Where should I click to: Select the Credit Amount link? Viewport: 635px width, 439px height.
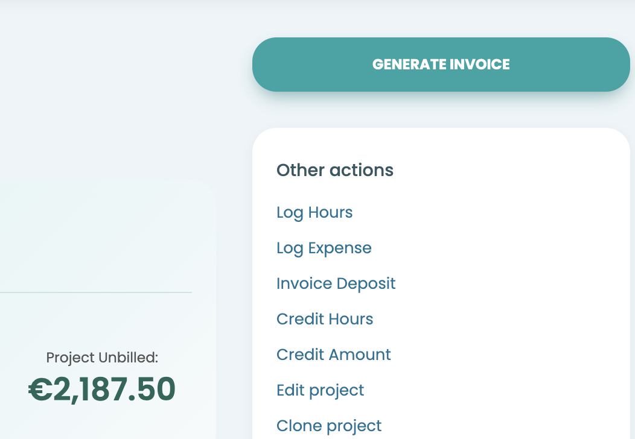coord(334,355)
